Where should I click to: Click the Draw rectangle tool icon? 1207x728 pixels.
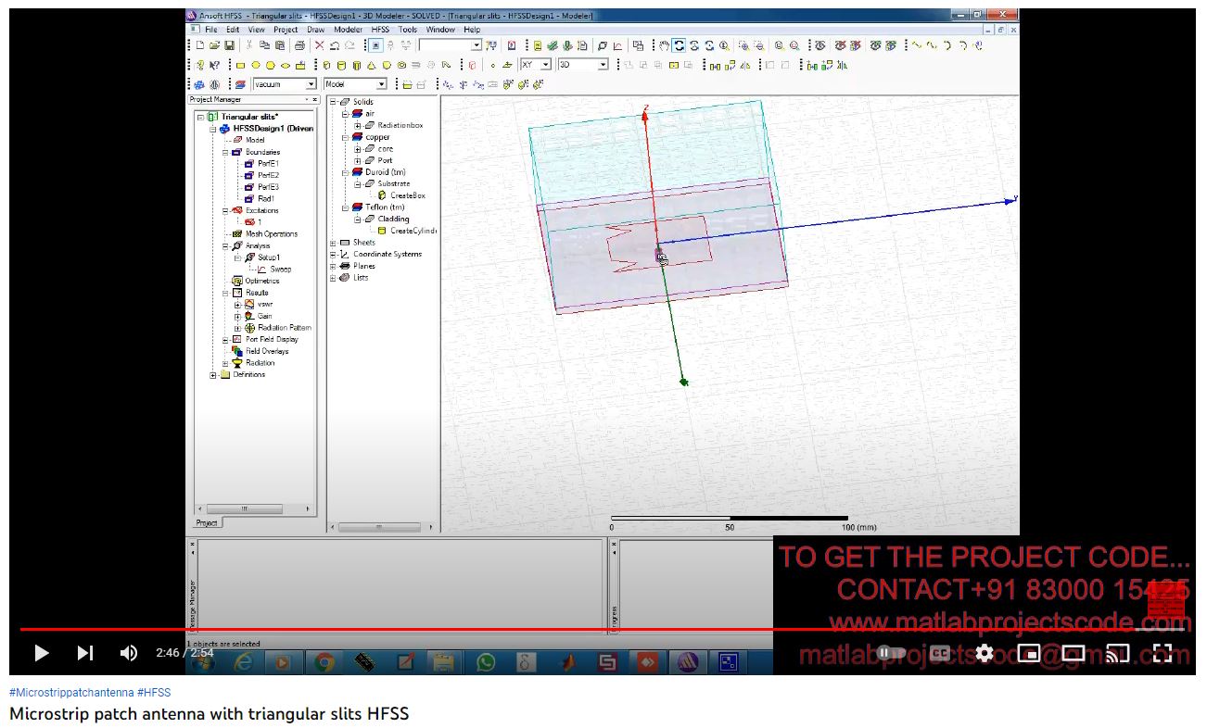coord(240,65)
